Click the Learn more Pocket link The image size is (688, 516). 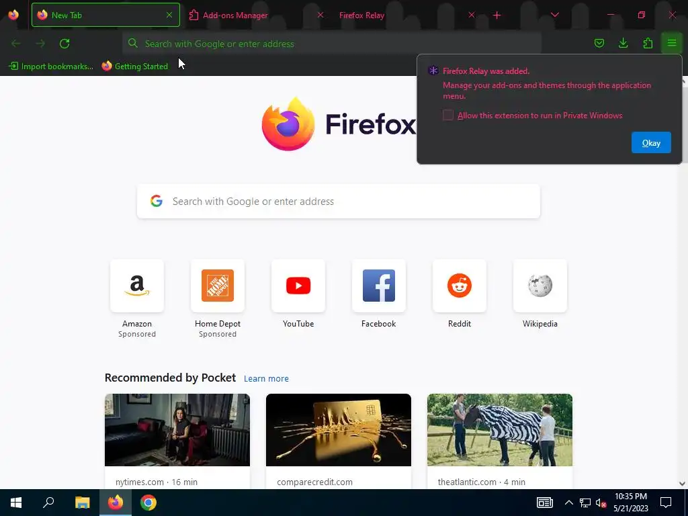click(266, 378)
